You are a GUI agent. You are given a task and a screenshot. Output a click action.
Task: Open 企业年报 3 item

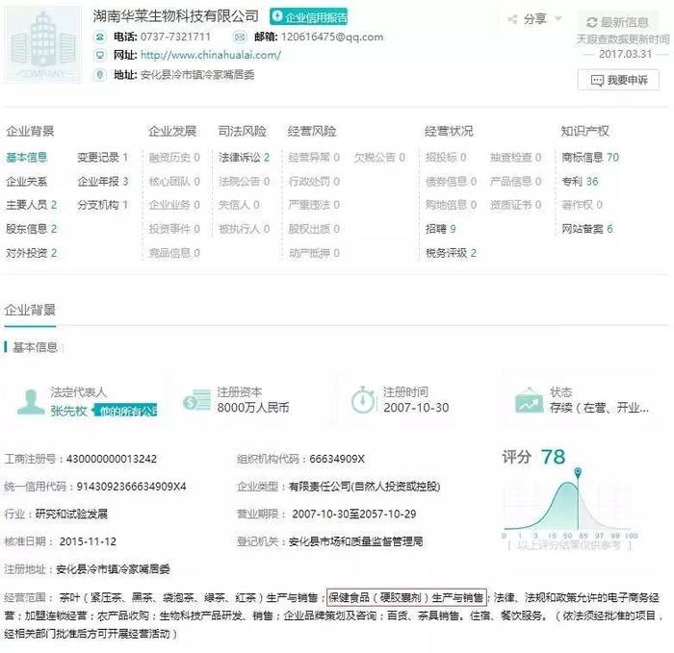pos(103,182)
